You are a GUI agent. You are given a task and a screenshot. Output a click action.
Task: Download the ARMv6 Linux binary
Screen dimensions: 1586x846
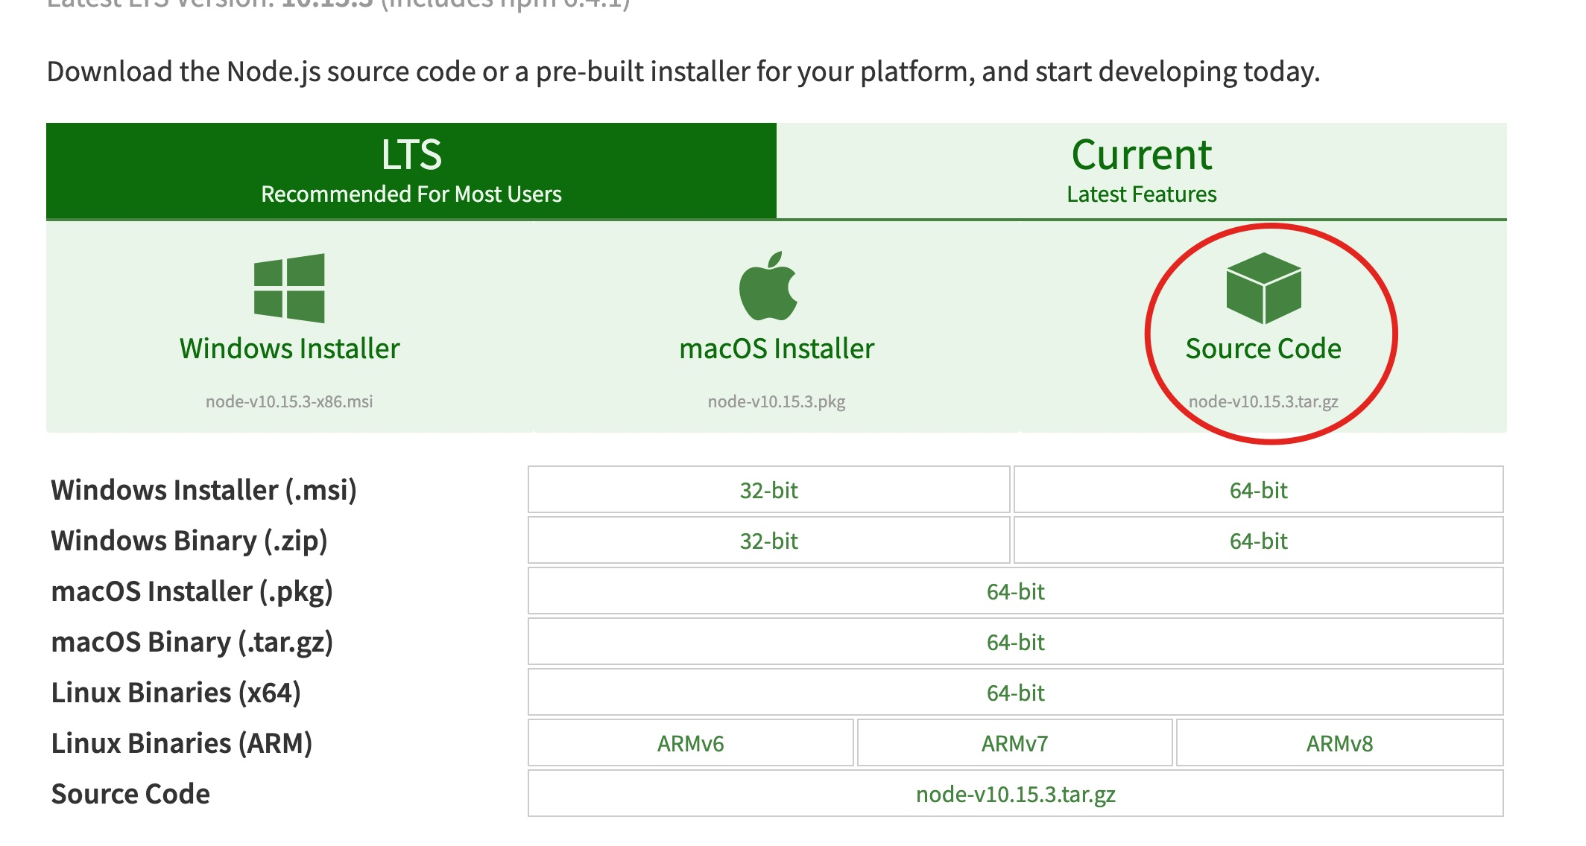coord(690,743)
